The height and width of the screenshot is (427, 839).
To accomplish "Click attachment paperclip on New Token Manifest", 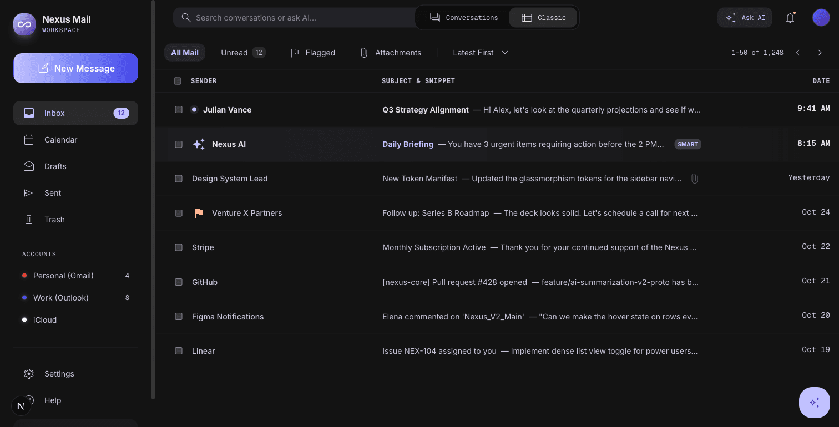I will pos(694,179).
